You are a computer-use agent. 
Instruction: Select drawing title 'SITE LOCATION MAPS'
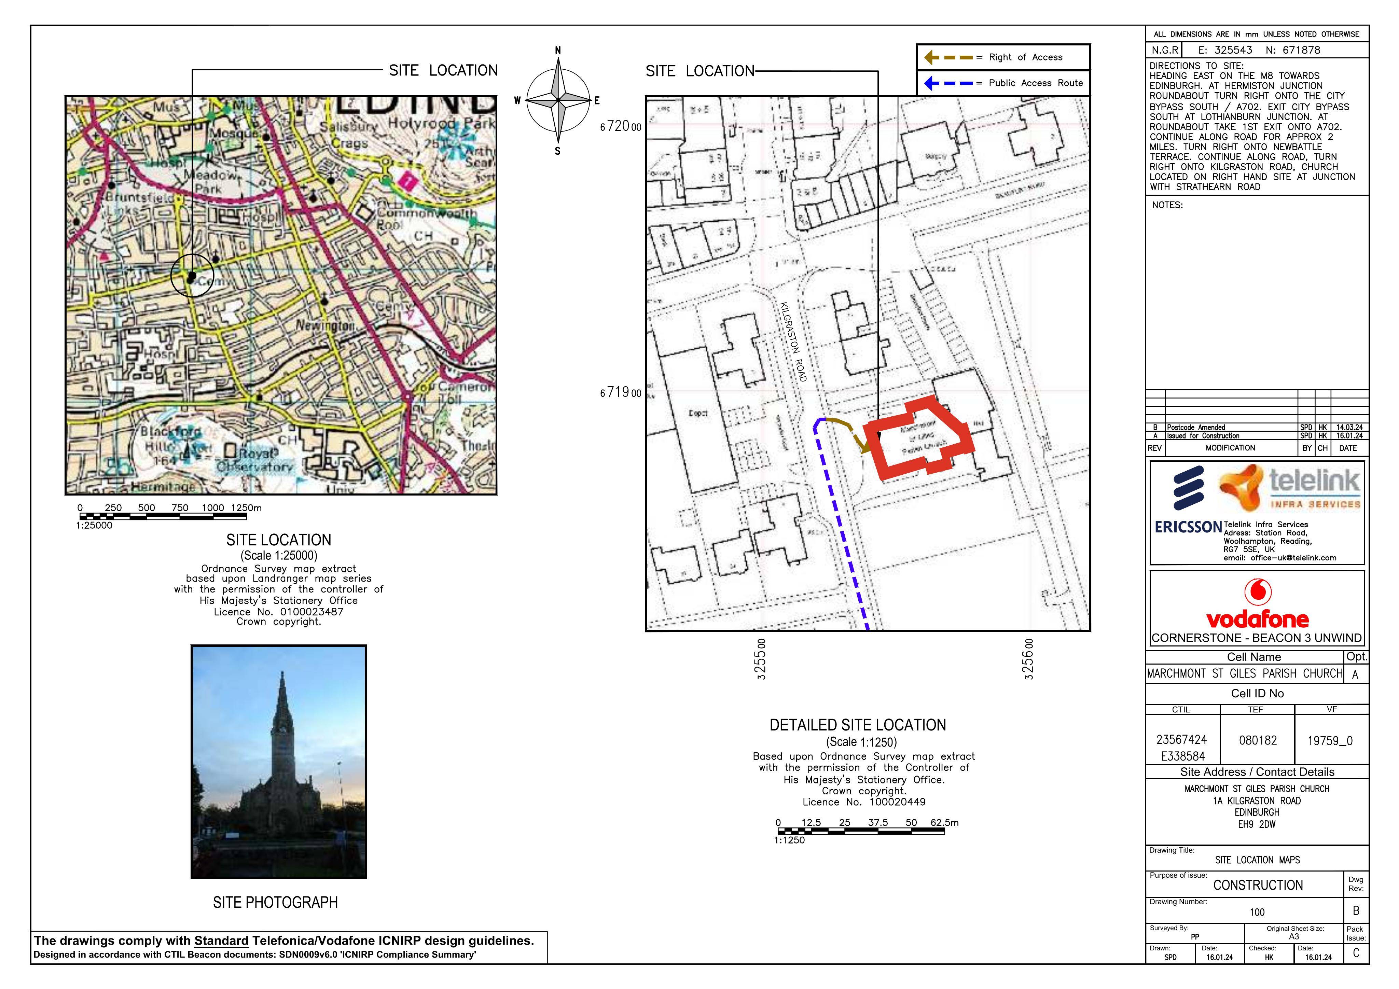click(1257, 860)
